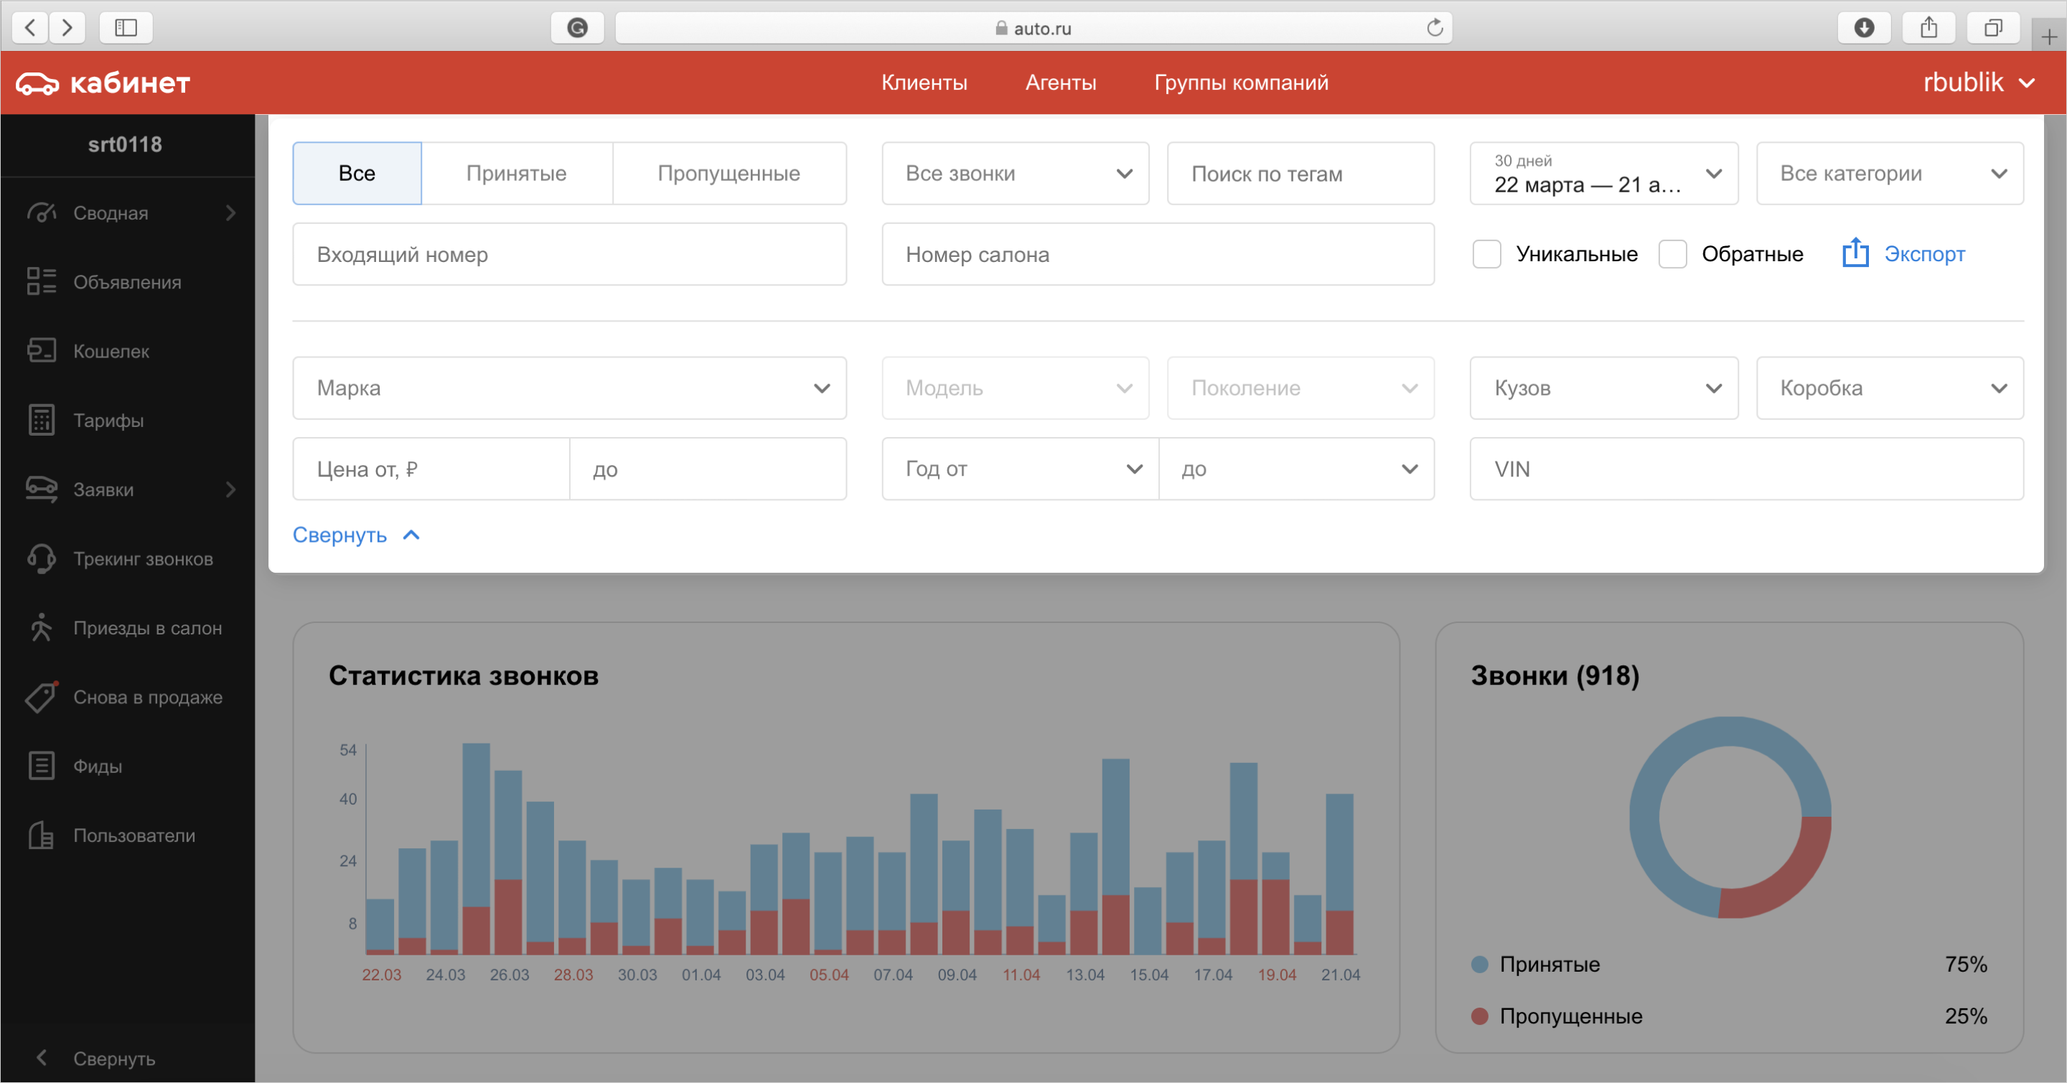This screenshot has width=2067, height=1083.
Task: Select the Пропущенные calls filter
Action: (x=728, y=173)
